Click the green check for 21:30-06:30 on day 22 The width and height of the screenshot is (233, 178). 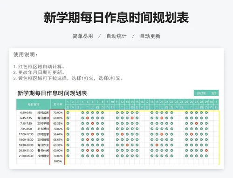[x=171, y=156]
